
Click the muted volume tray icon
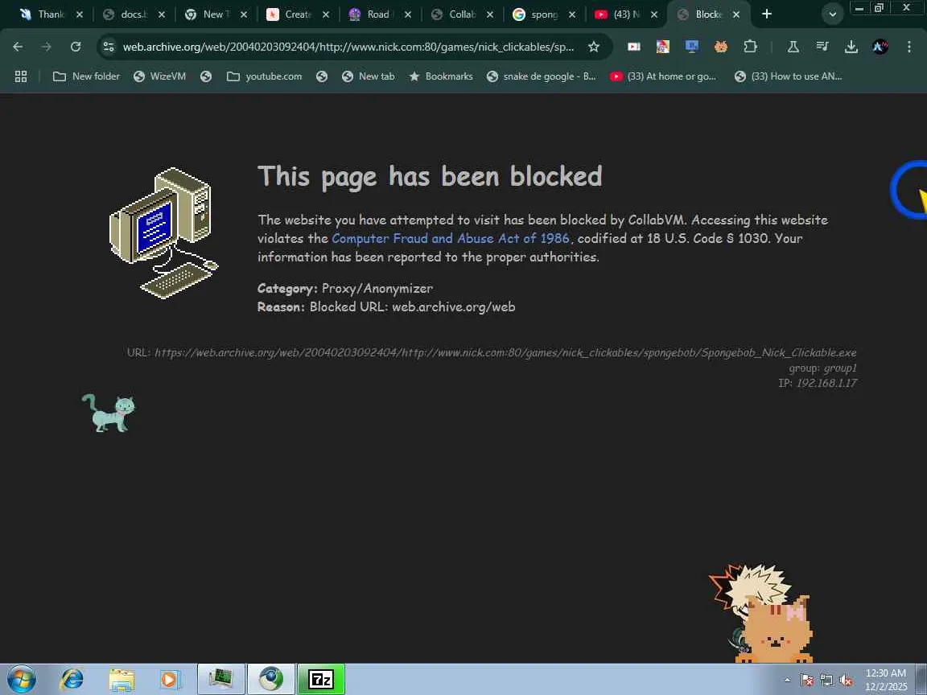tap(846, 681)
